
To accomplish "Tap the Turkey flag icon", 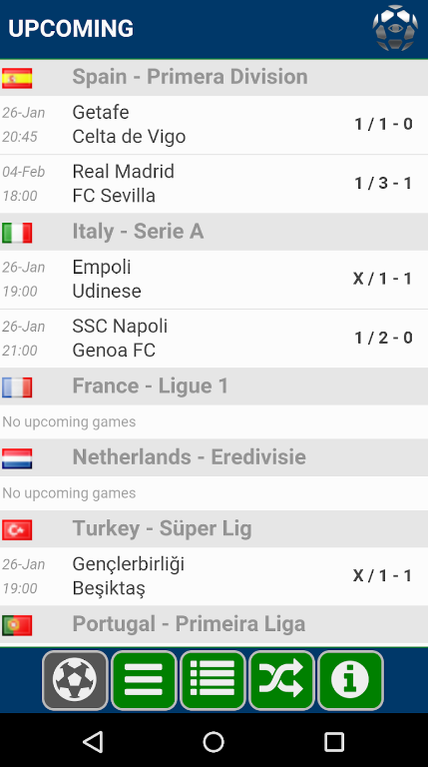I will click(x=17, y=529).
